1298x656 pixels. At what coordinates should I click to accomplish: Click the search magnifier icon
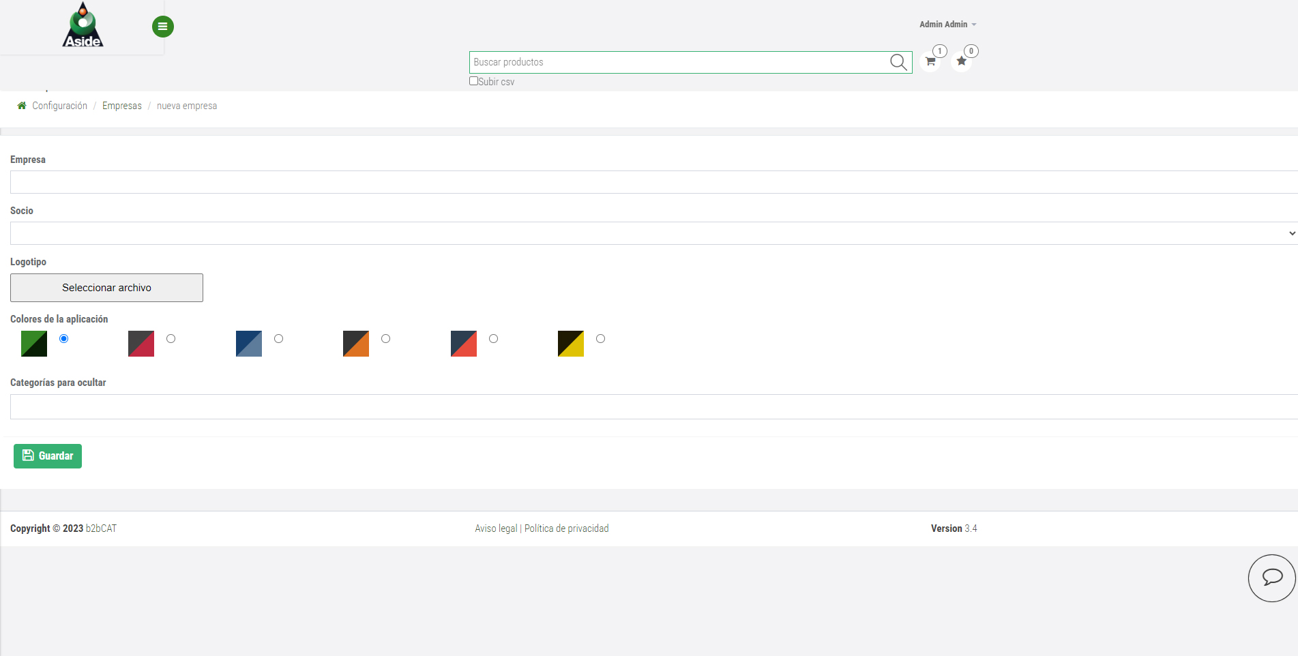coord(898,62)
